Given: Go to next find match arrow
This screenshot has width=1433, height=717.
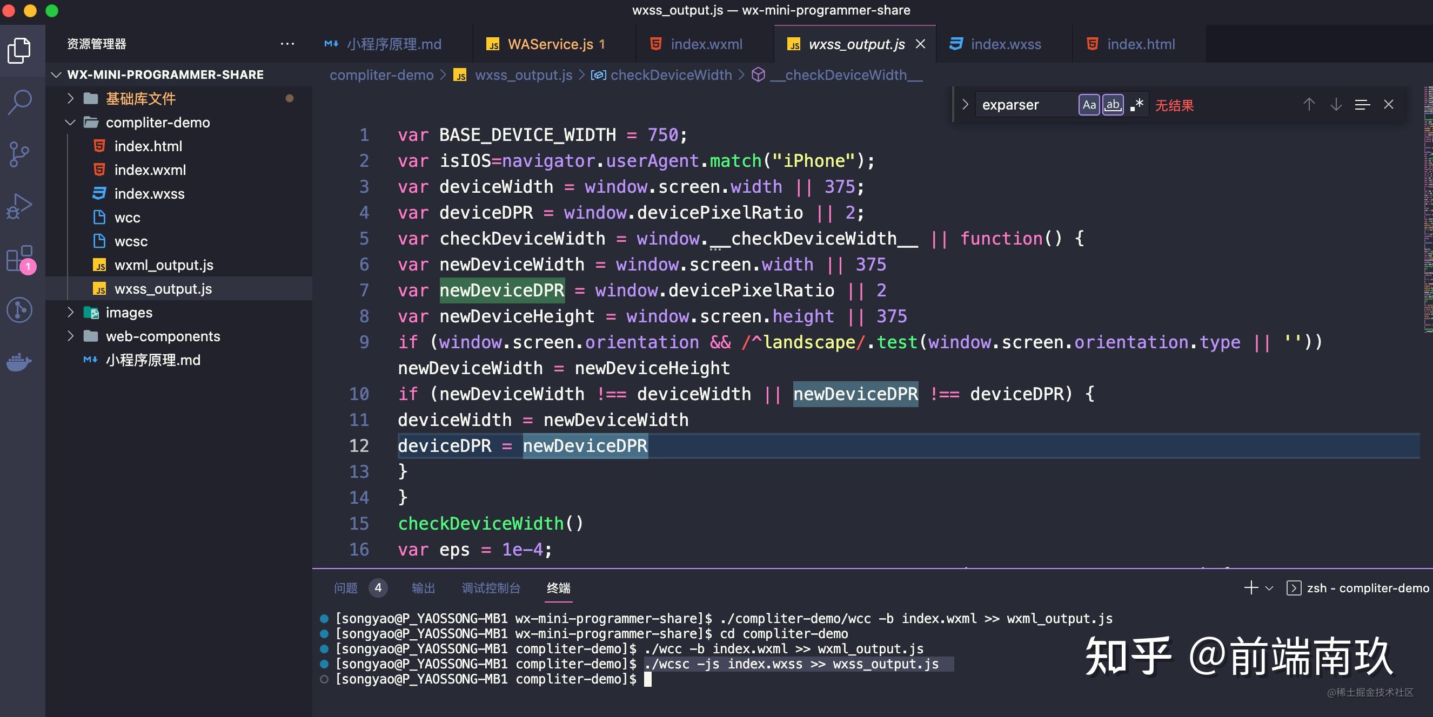Looking at the screenshot, I should [x=1336, y=105].
